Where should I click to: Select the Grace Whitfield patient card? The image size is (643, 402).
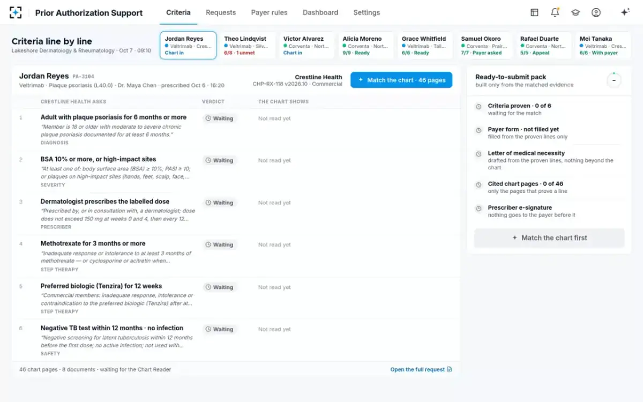[x=425, y=45]
